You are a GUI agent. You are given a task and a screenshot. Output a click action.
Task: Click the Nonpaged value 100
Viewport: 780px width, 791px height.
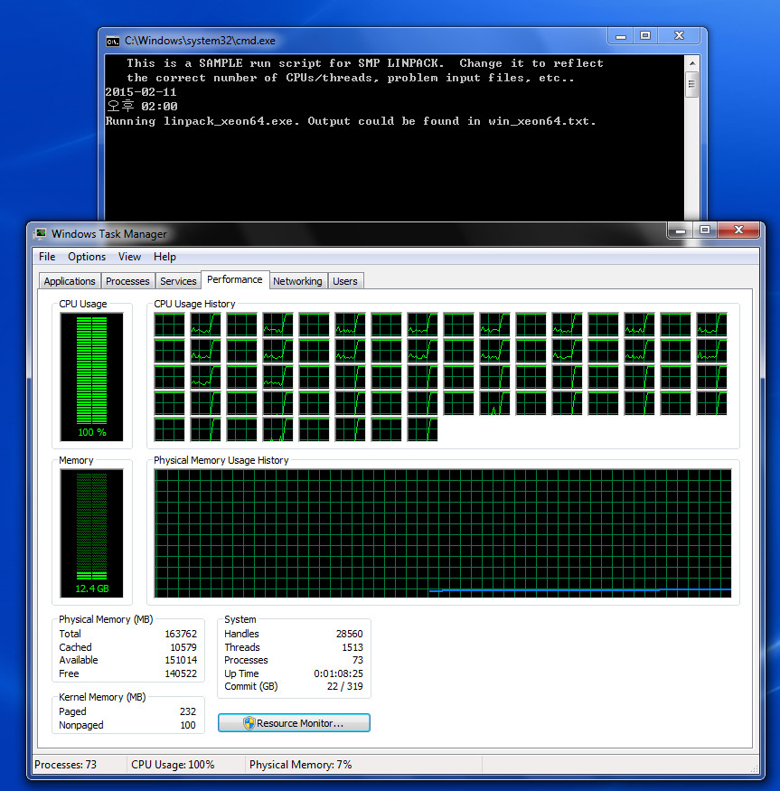[x=188, y=725]
